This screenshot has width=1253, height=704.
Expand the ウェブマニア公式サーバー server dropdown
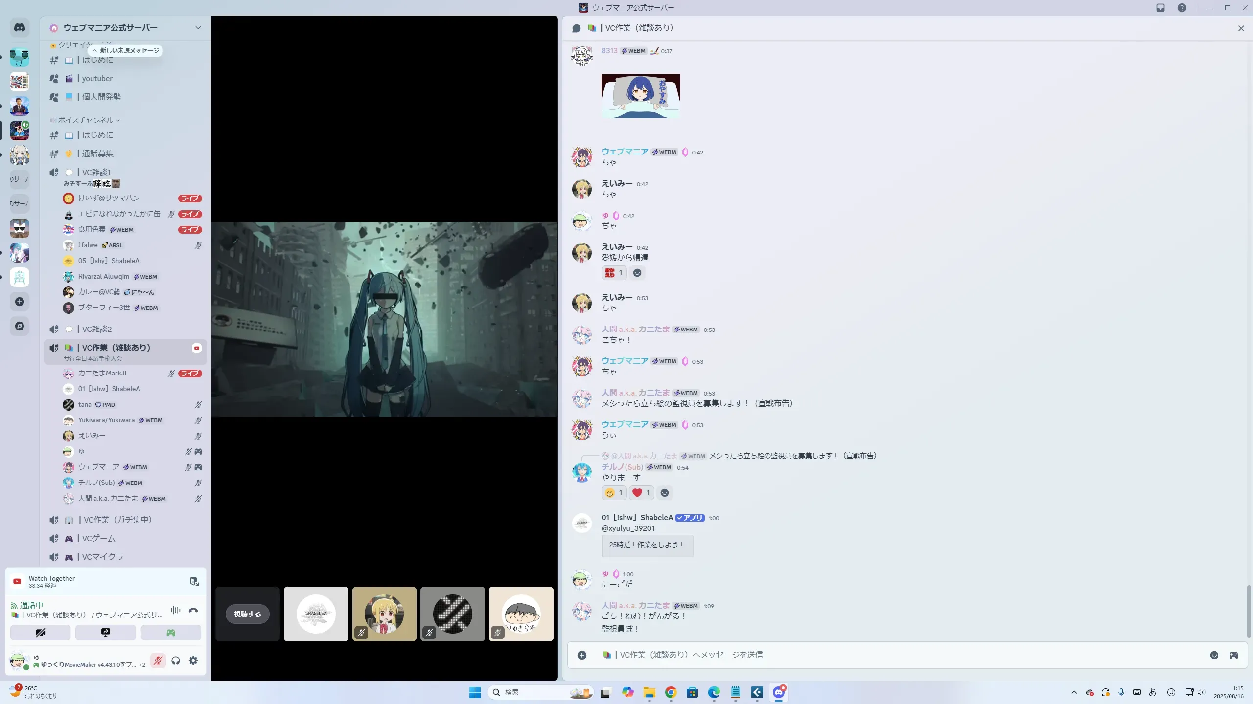click(198, 28)
